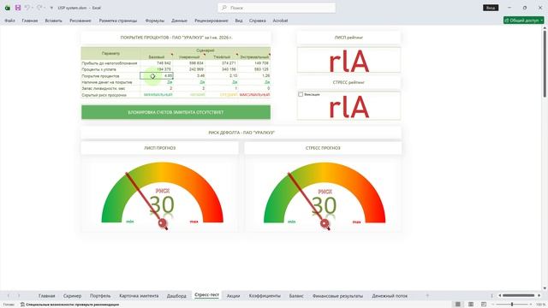The width and height of the screenshot is (548, 308).
Task: Click the accessibility check status bar item
Action: [x=69, y=305]
